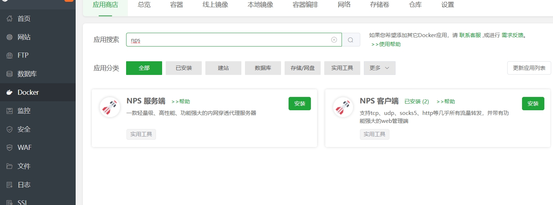
Task: Click 更新应用列表 button
Action: click(529, 68)
